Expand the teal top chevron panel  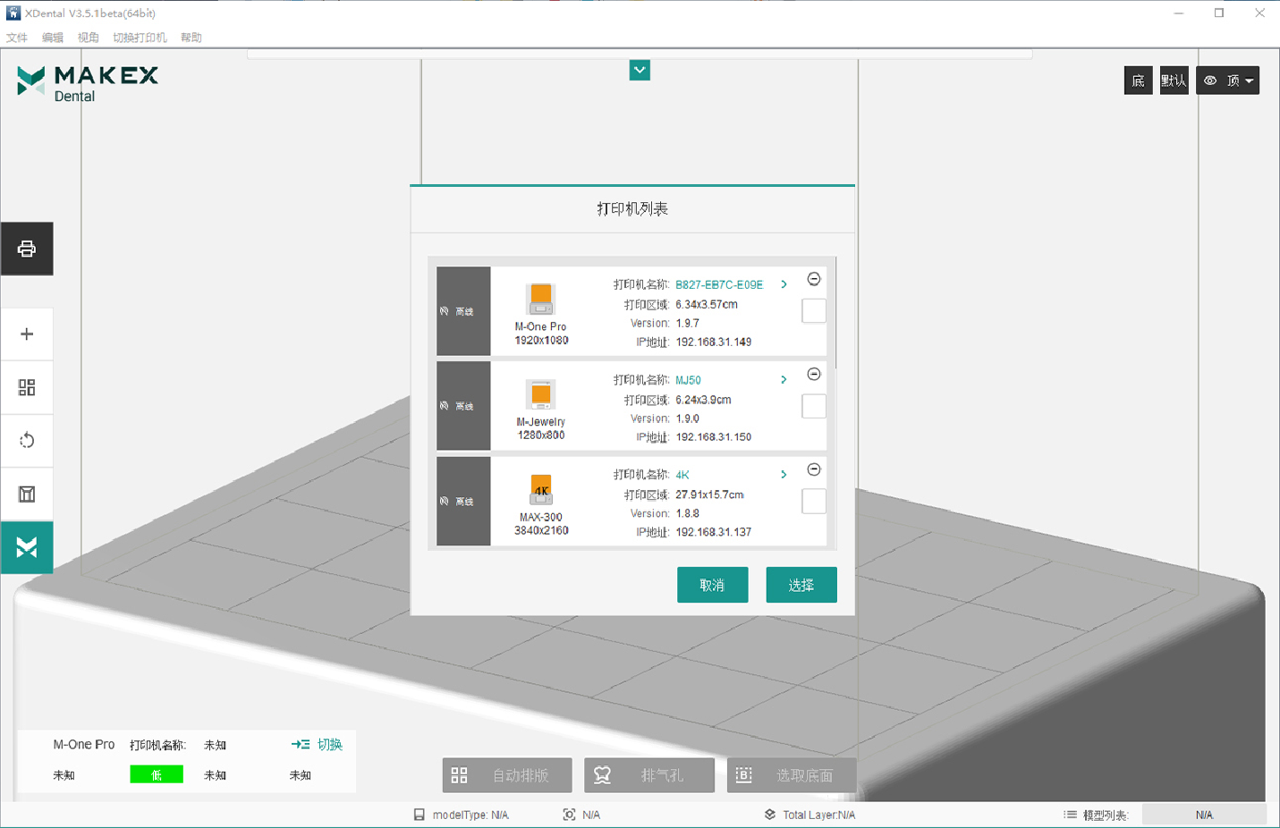point(640,70)
